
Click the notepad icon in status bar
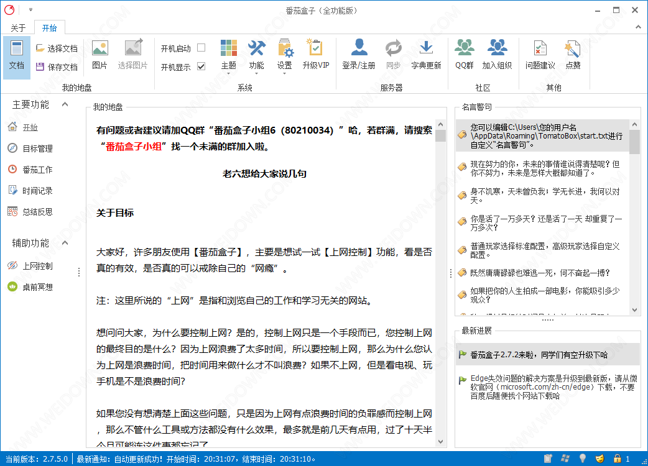click(548, 458)
